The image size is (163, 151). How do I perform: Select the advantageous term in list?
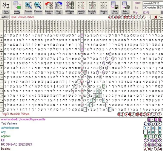point(10,128)
